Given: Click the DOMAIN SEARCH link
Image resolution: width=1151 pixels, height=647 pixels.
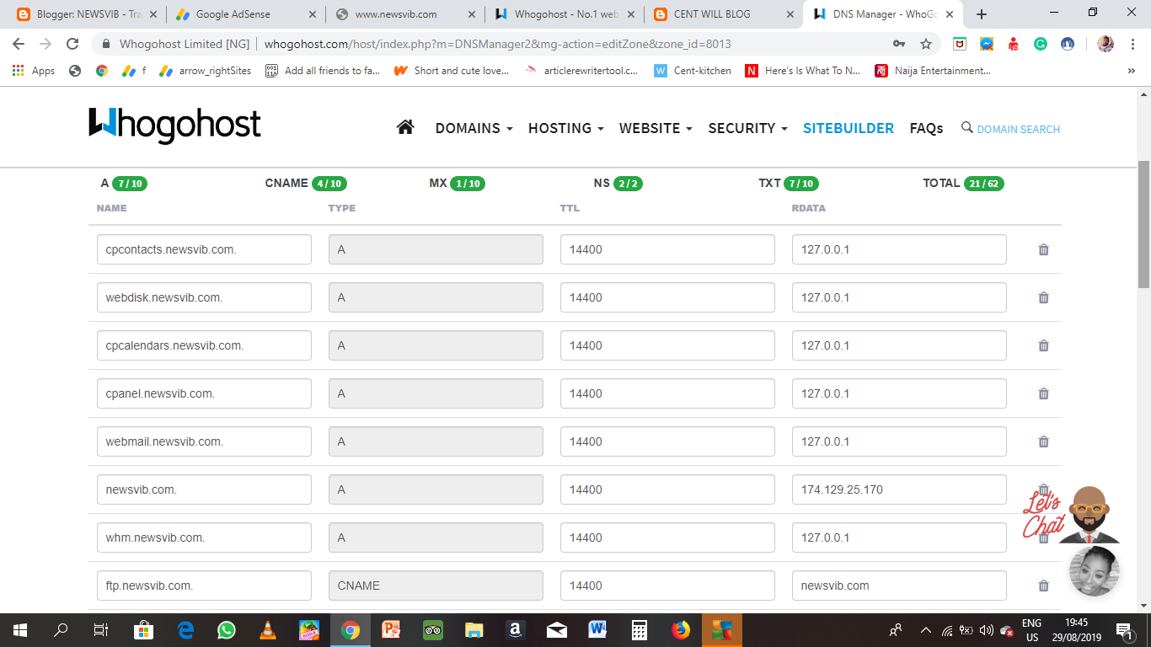Looking at the screenshot, I should point(1010,129).
